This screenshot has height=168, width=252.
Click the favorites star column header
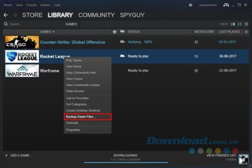pos(115,31)
